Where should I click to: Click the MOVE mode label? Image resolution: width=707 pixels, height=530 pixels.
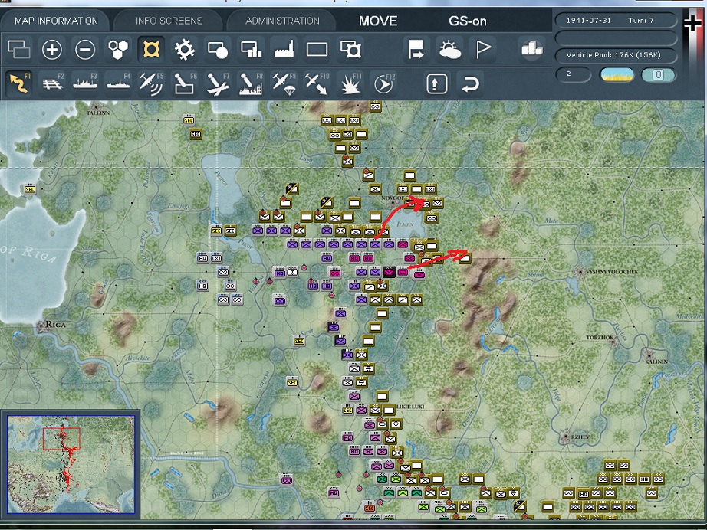(x=378, y=21)
